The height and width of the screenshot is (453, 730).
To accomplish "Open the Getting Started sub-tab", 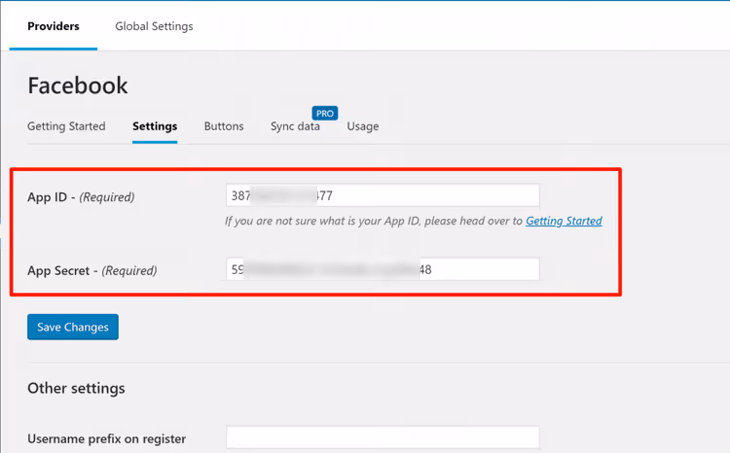I will [x=66, y=126].
